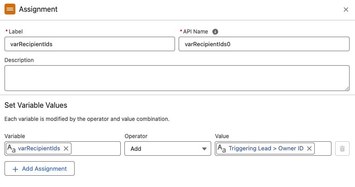
Task: Delete the assignment row with trash icon
Action: [x=342, y=149]
